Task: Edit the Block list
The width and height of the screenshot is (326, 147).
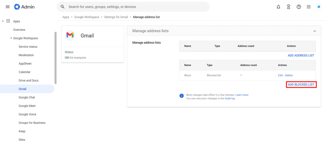Action: coord(280,75)
